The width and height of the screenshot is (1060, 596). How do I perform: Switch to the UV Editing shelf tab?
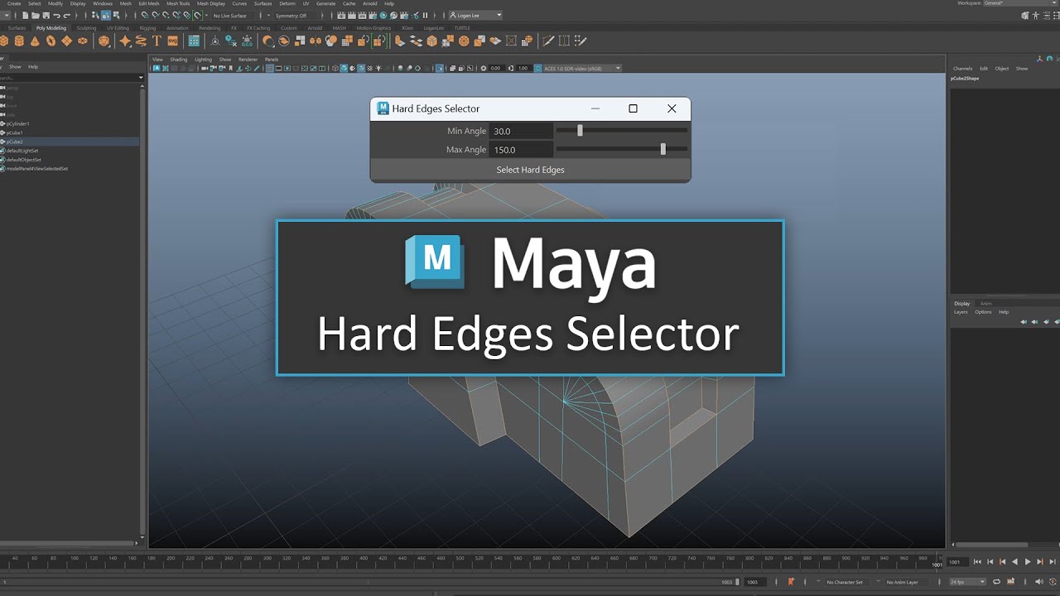118,28
